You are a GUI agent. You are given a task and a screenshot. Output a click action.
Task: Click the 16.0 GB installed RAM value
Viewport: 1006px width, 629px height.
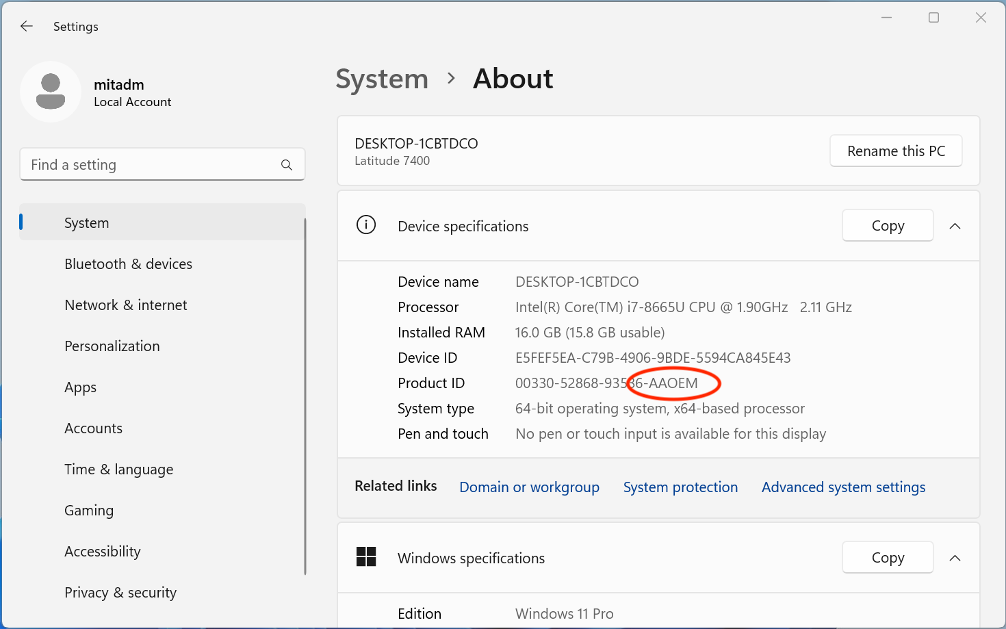(x=590, y=333)
